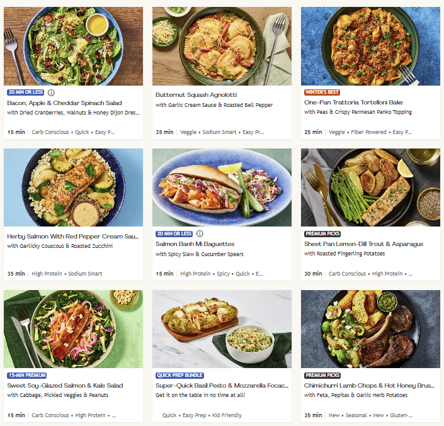
Task: Click the 15-Min Premium badge
Action: (27, 376)
